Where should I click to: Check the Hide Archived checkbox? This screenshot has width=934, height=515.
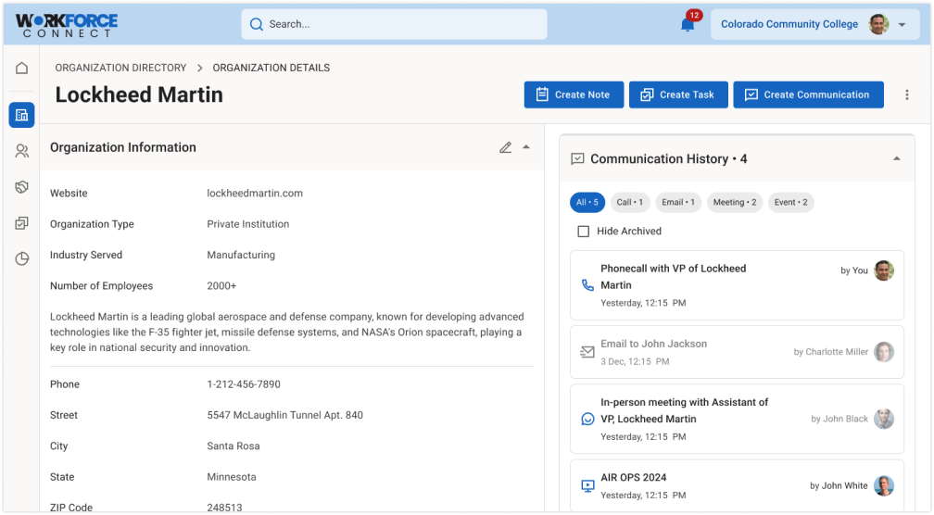(583, 232)
